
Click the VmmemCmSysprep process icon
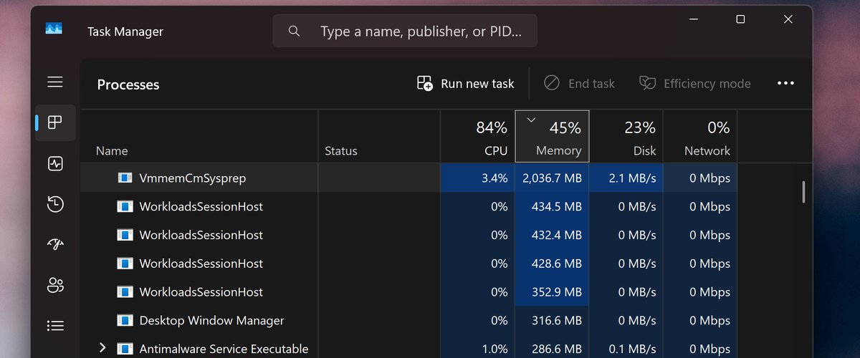click(125, 178)
